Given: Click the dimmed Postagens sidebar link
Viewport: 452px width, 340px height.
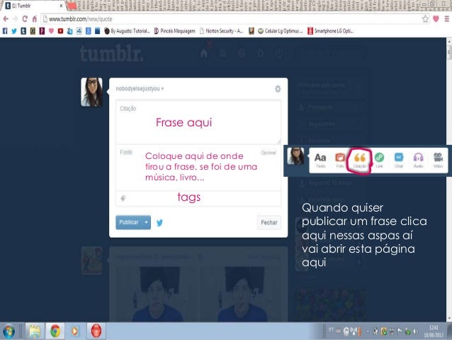Looking at the screenshot, I should coord(320,107).
